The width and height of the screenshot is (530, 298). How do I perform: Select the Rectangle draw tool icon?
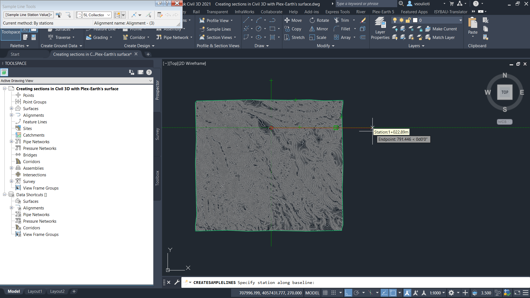(272, 29)
